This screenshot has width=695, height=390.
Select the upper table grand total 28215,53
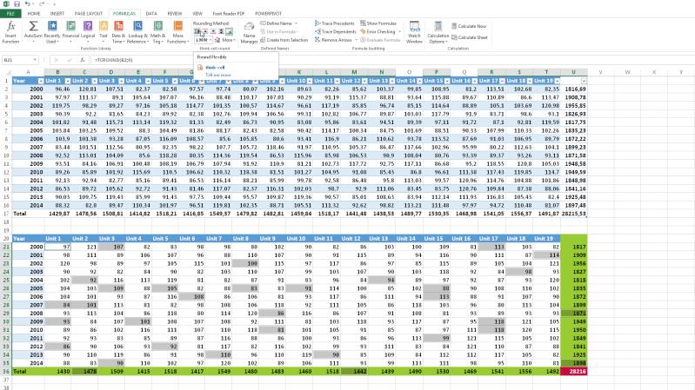574,214
